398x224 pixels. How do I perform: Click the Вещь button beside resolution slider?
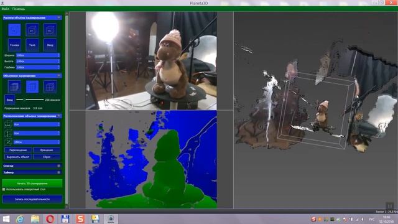click(10, 100)
